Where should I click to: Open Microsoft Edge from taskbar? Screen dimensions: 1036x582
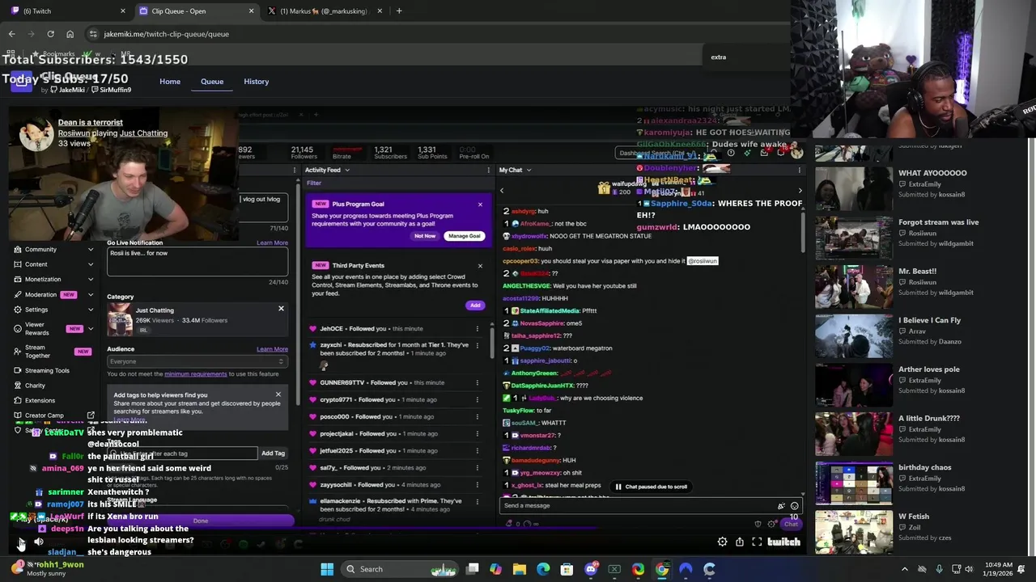coord(543,569)
